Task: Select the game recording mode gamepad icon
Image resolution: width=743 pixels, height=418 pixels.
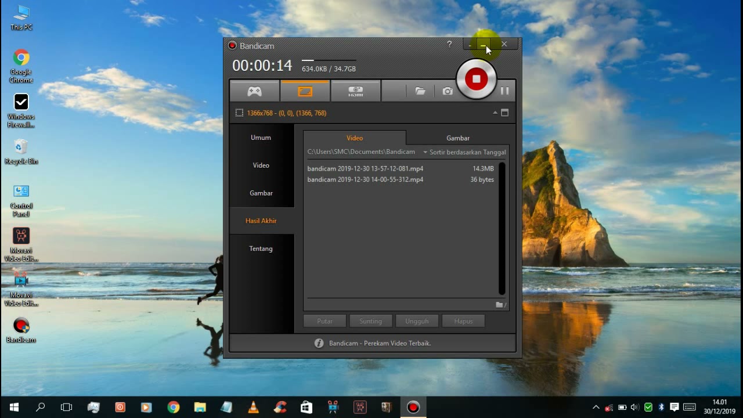Action: point(255,91)
